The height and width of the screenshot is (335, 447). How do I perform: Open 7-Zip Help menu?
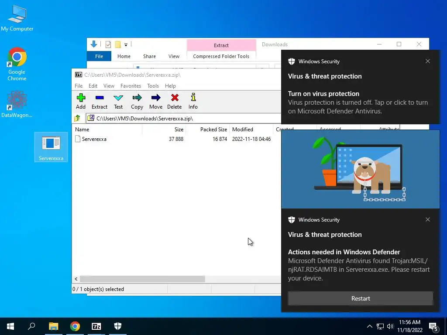[x=171, y=86]
